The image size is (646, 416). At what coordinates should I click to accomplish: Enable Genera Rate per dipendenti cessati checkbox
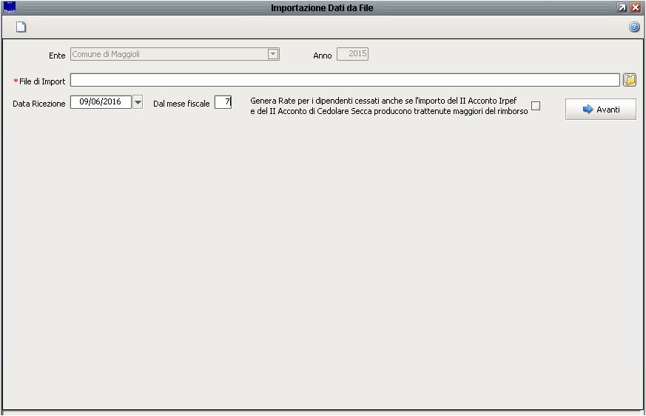pyautogui.click(x=536, y=106)
